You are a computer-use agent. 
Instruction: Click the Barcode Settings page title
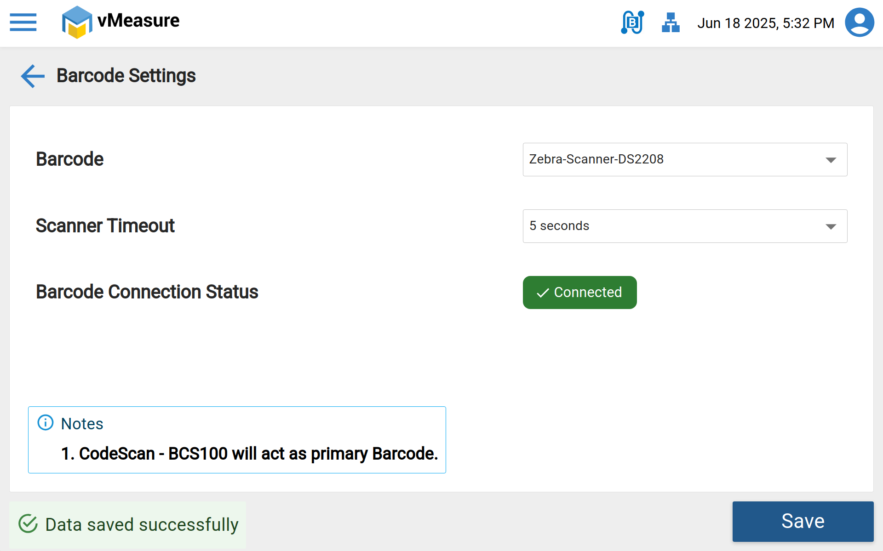click(126, 76)
